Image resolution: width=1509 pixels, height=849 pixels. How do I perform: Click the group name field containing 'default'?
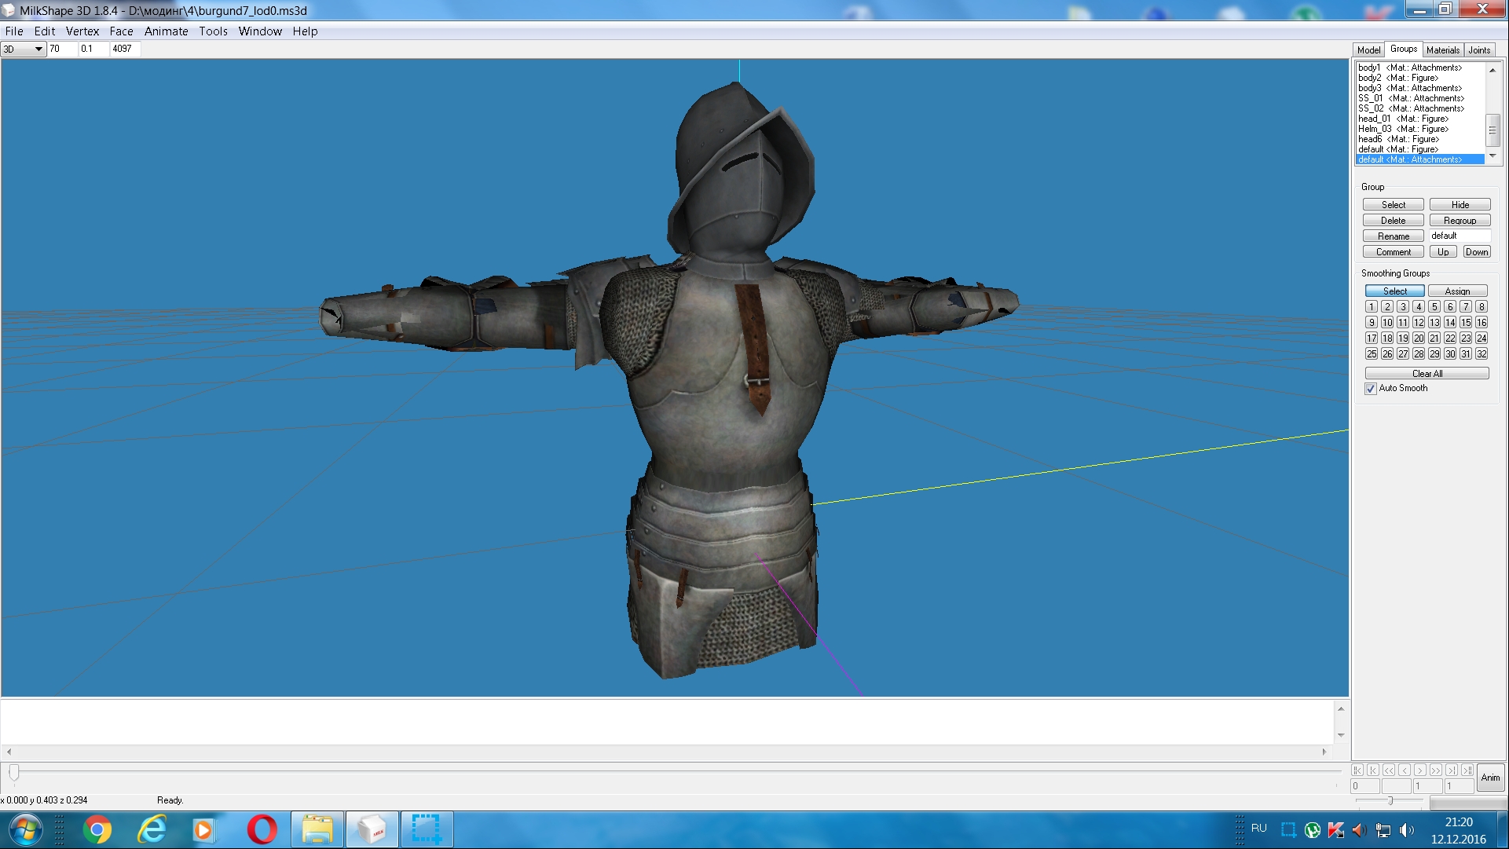click(x=1459, y=236)
